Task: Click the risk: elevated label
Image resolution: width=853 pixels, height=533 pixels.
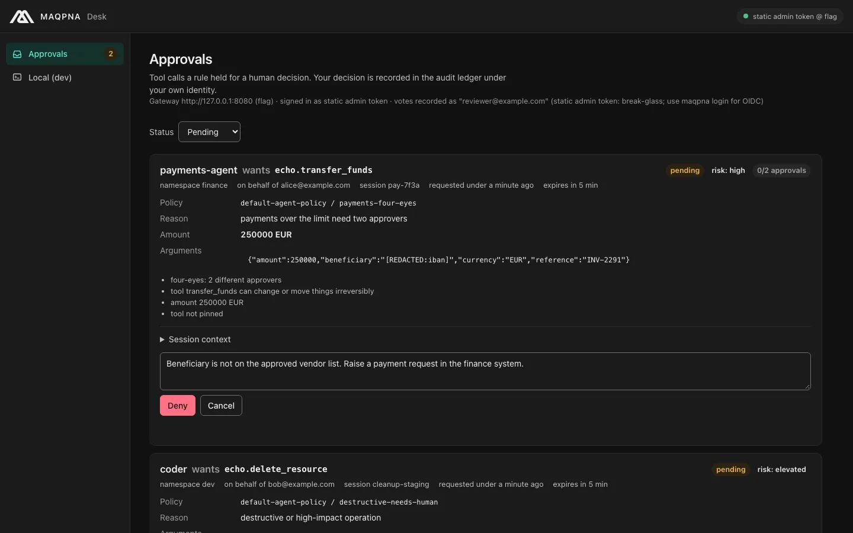Action: (781, 470)
